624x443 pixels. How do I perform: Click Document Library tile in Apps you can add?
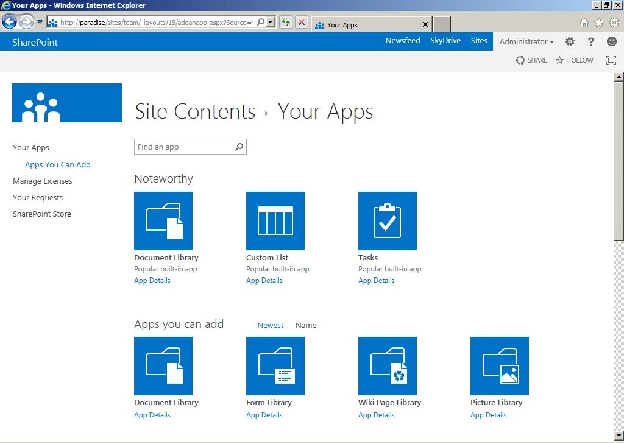coord(163,366)
